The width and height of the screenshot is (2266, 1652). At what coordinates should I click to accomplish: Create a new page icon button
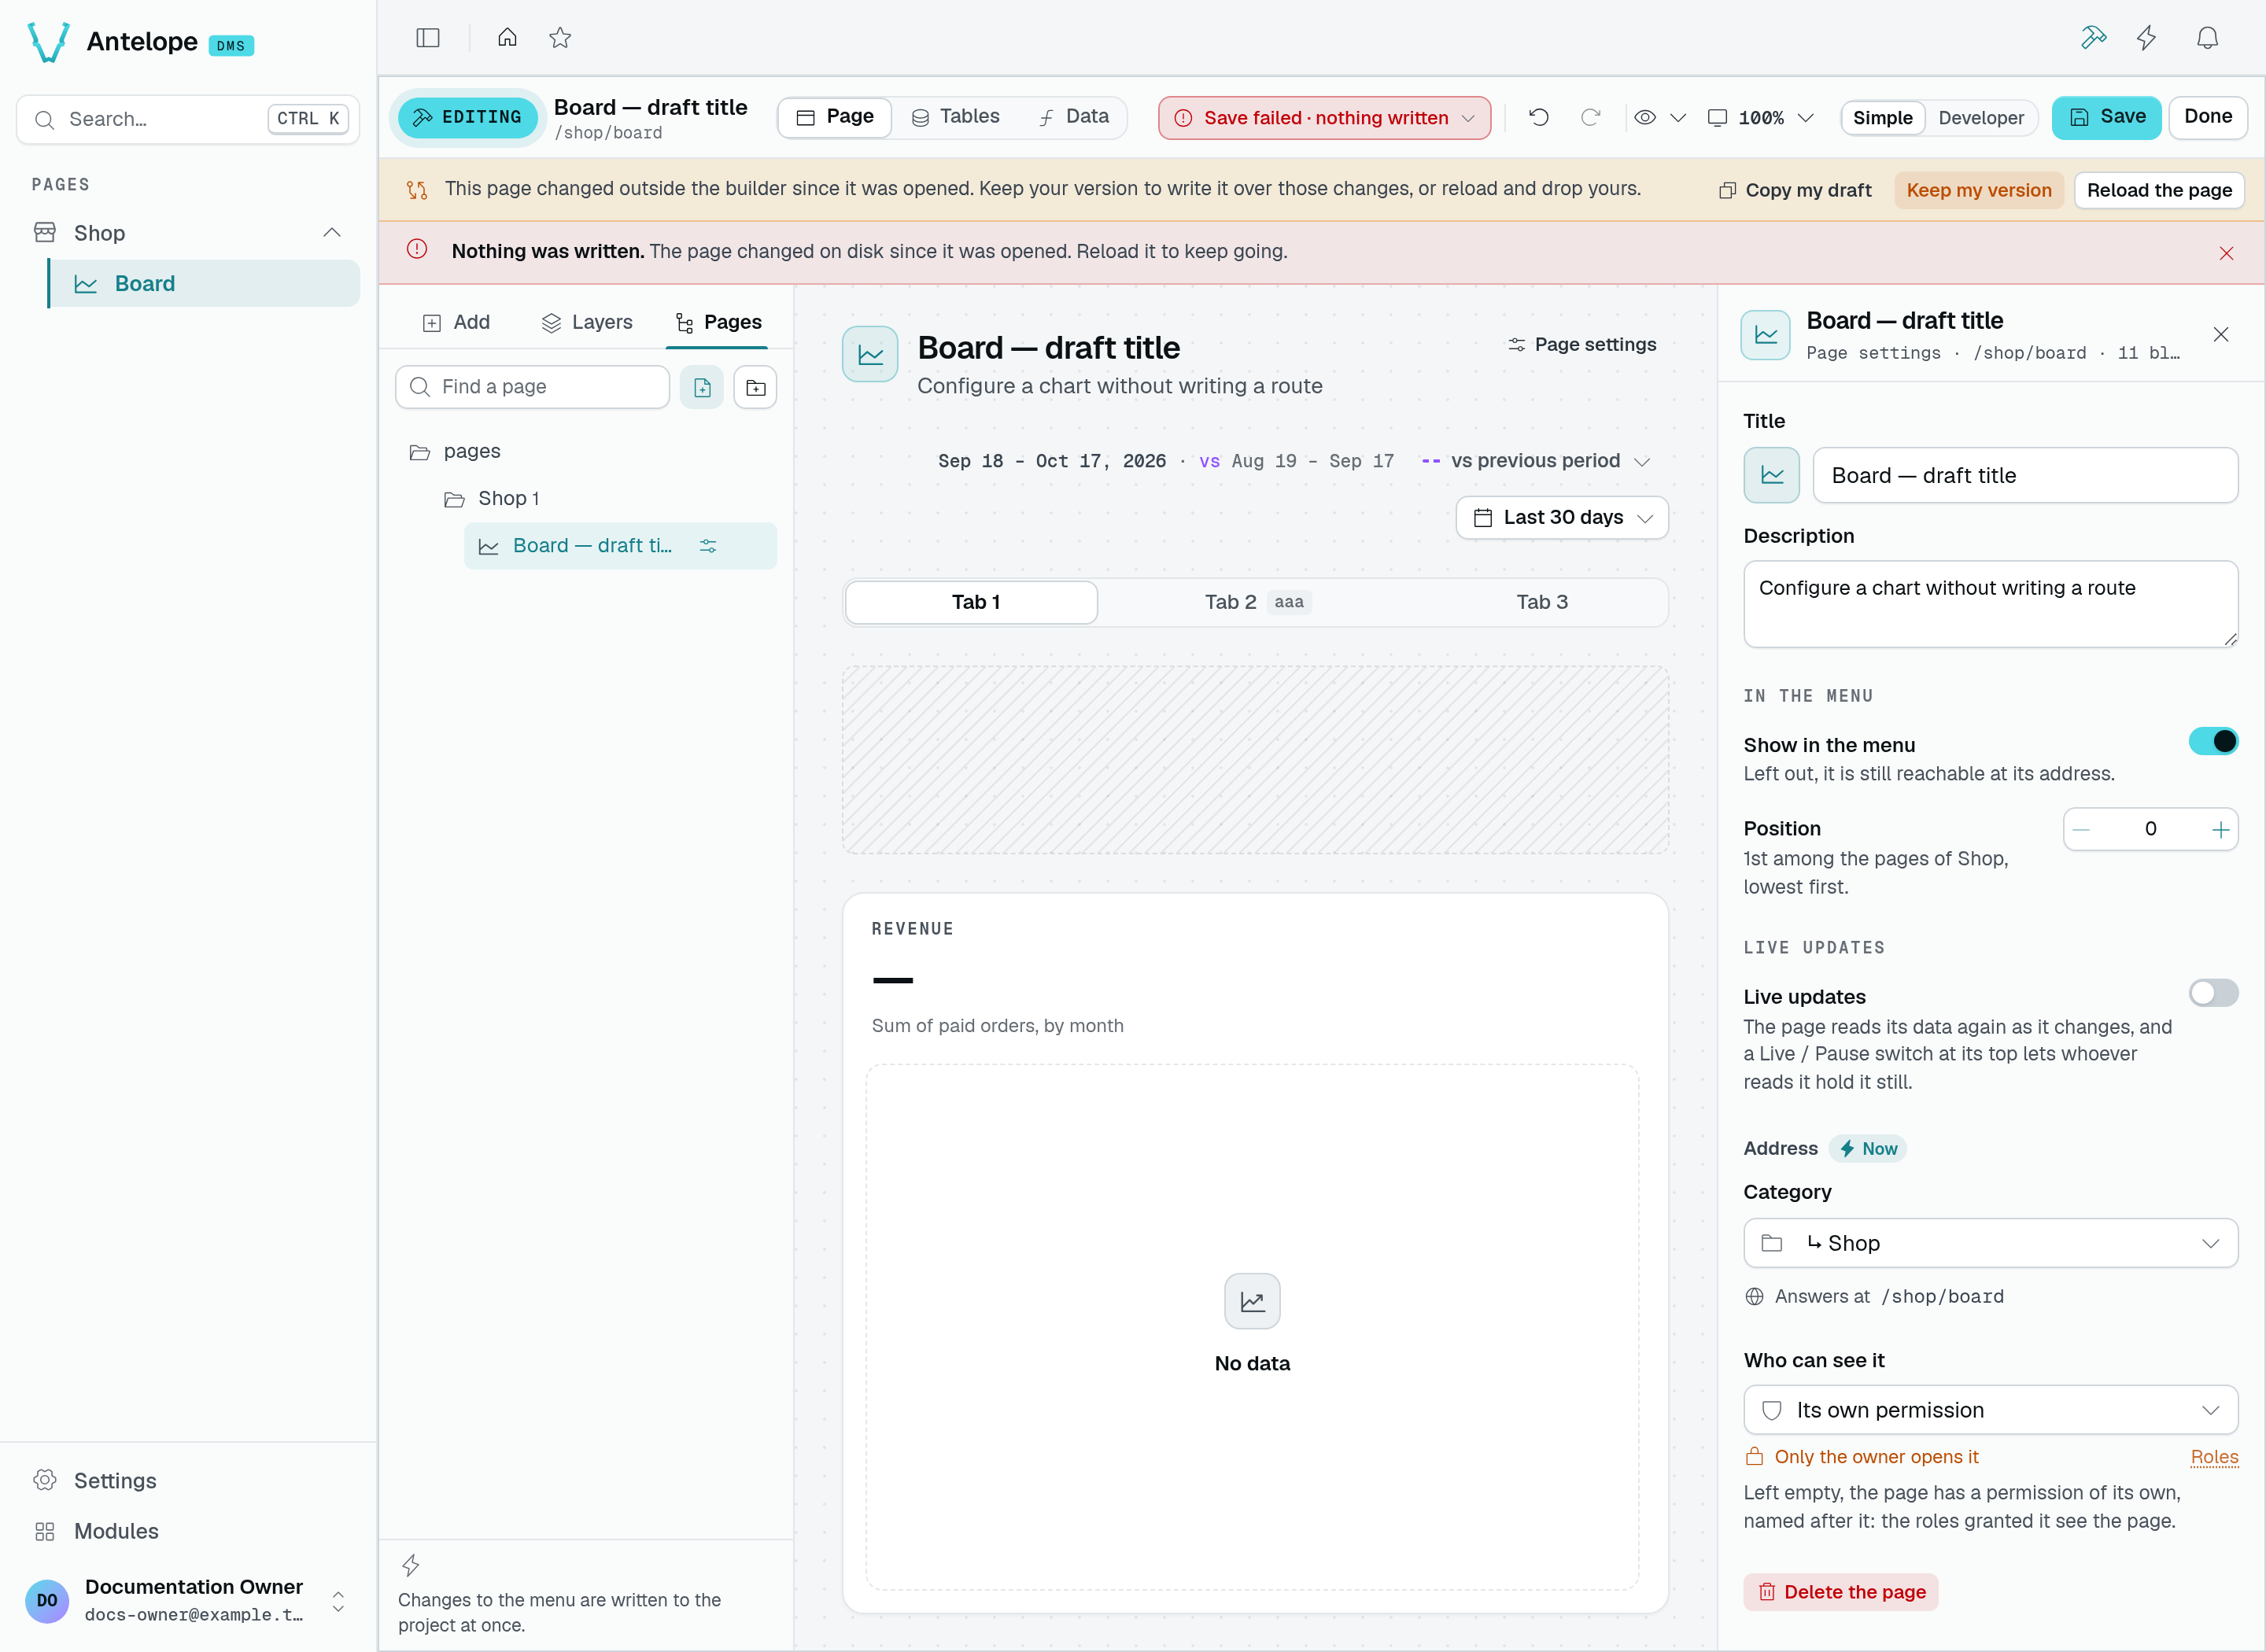pyautogui.click(x=702, y=387)
